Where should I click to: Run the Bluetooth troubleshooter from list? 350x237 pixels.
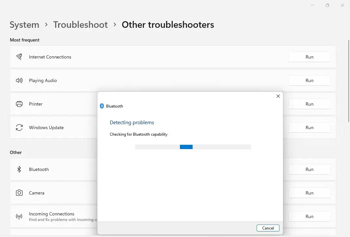pos(310,169)
